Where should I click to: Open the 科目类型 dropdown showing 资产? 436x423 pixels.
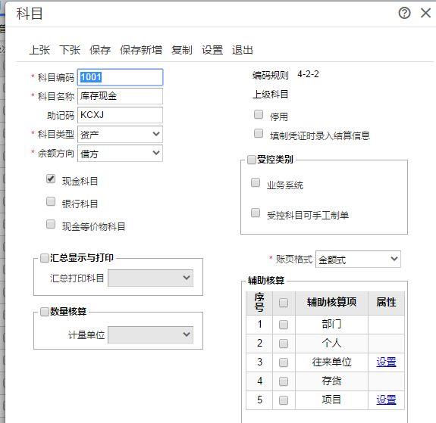(x=120, y=135)
